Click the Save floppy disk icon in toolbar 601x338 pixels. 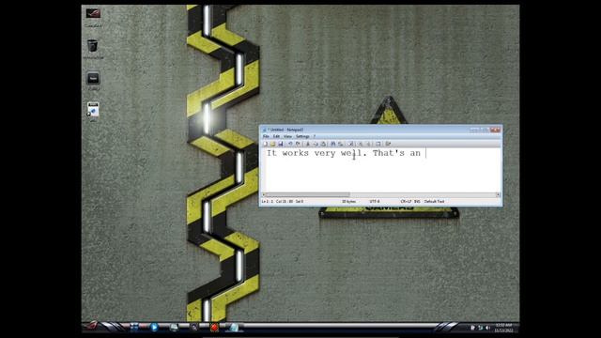pyautogui.click(x=281, y=144)
